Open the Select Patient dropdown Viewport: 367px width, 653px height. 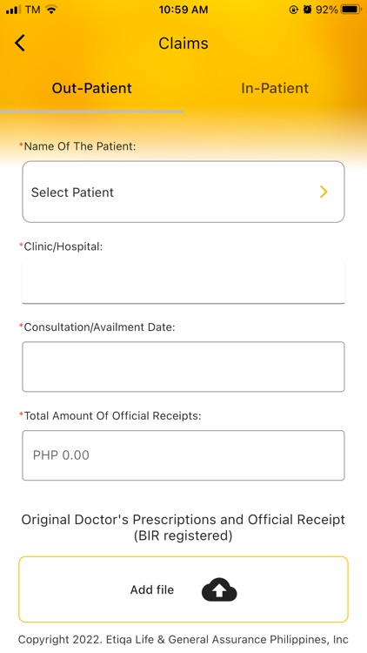coord(183,192)
